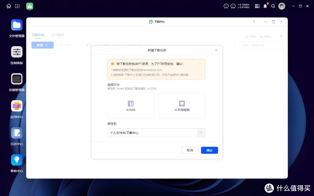Select 从NAS to choose a torrent file
This screenshot has width=314, height=196.
click(x=130, y=105)
